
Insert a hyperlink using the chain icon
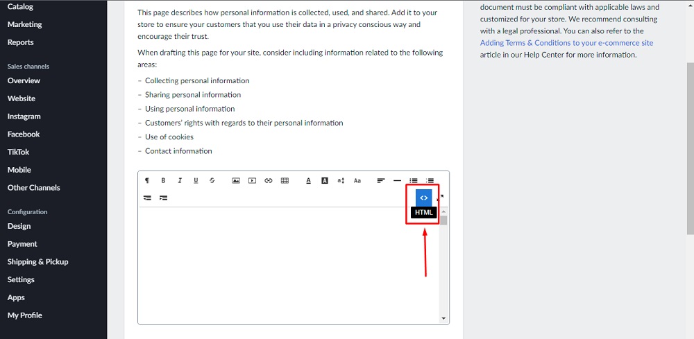[268, 180]
